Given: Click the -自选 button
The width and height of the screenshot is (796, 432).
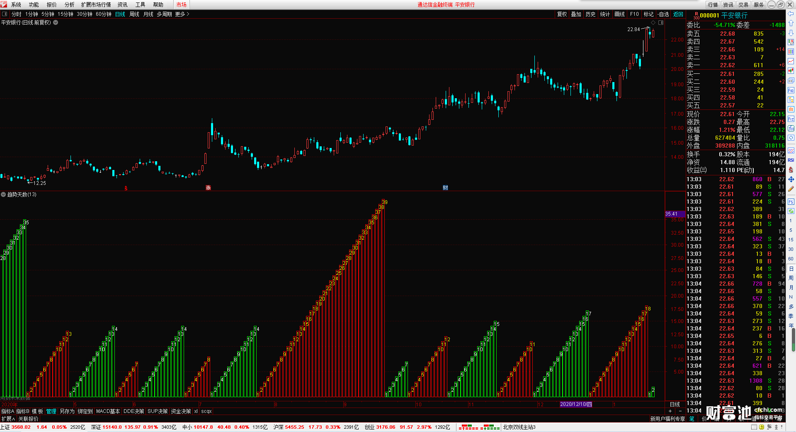Looking at the screenshot, I should click(x=663, y=14).
